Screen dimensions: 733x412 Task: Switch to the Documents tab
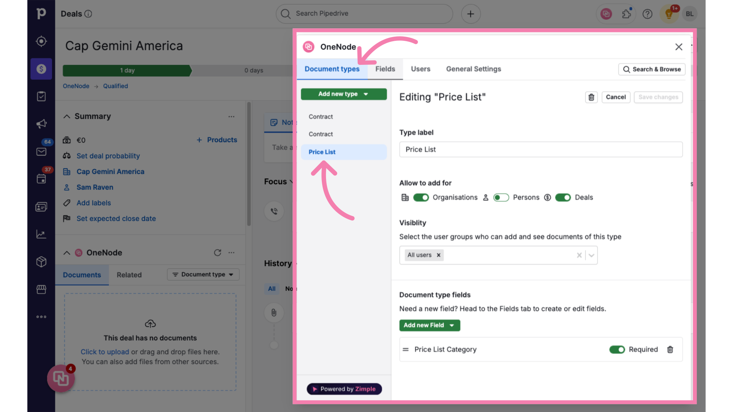click(82, 275)
